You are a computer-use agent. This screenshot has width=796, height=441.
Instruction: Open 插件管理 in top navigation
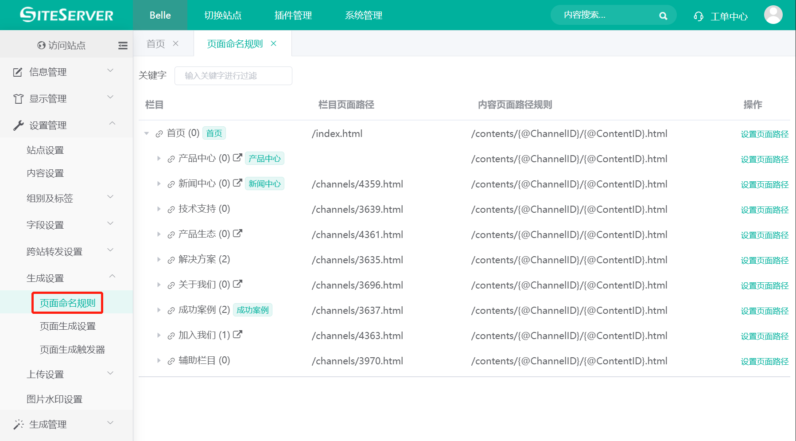[x=293, y=16]
